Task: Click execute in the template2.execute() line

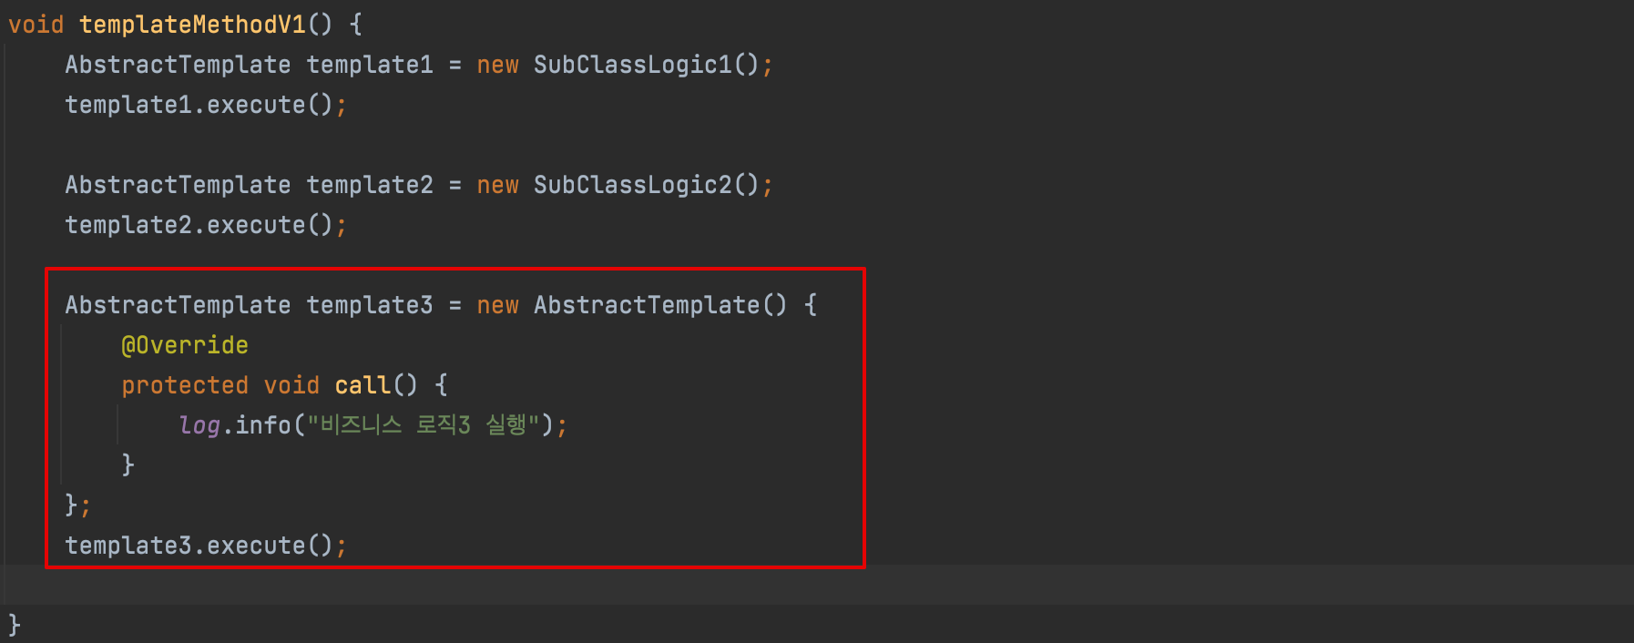Action: tap(256, 225)
